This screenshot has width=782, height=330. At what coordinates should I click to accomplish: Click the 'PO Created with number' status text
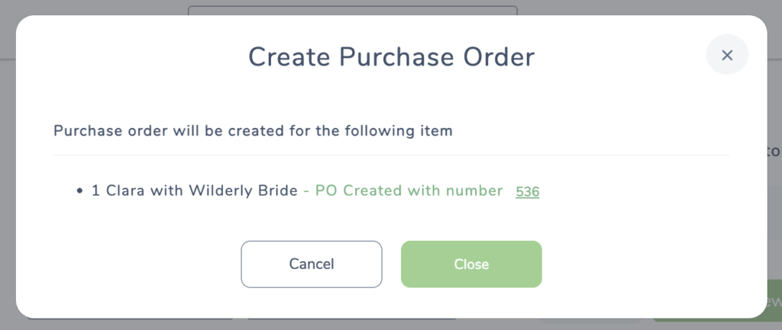tap(409, 191)
